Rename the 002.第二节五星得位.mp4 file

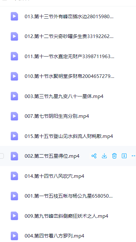click(124, 156)
